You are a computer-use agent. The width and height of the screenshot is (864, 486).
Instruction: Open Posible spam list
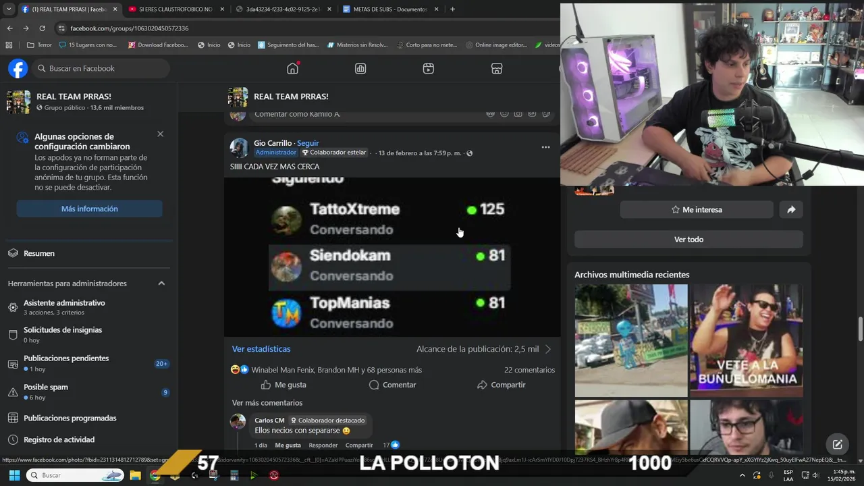[88, 392]
